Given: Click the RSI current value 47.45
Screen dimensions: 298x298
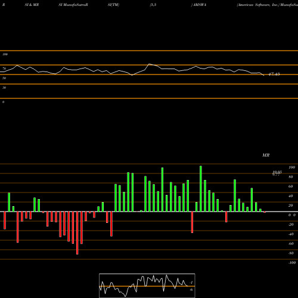Looking at the screenshot, I should (274, 74).
